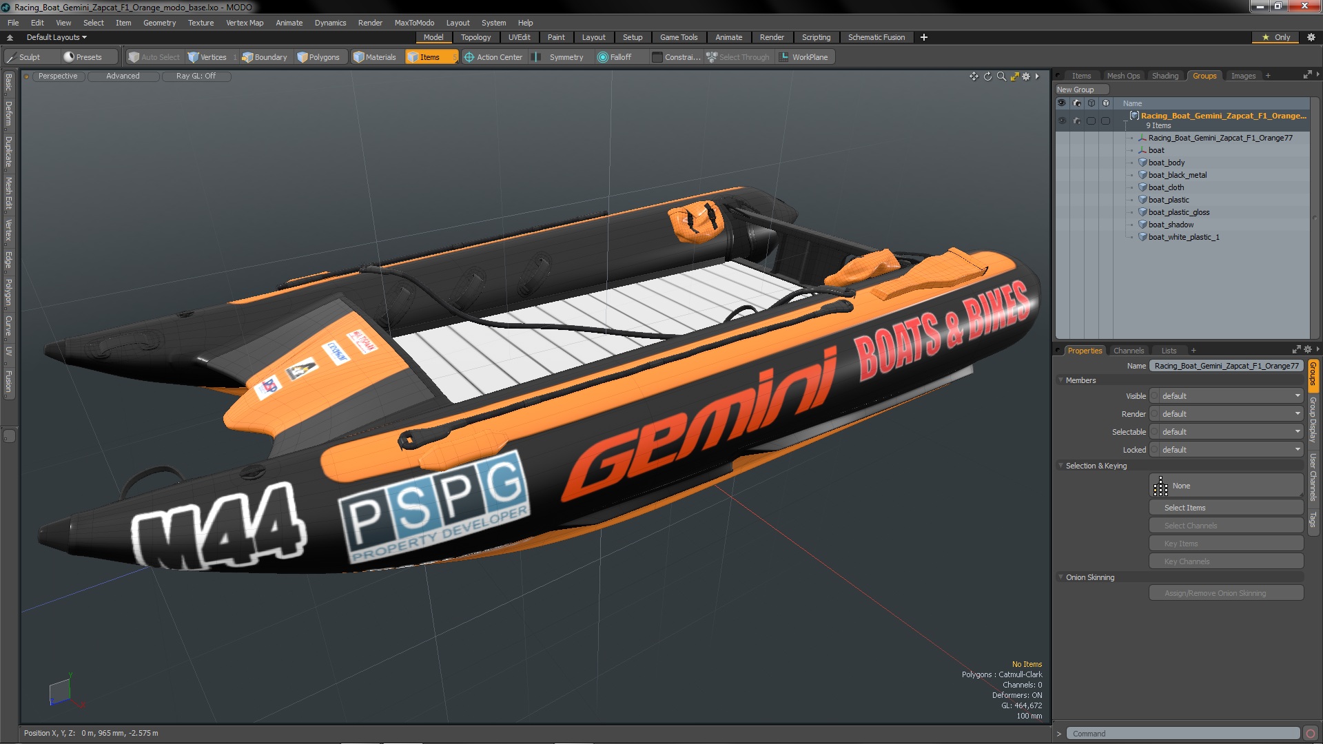Click the visibility eye column header
This screenshot has height=744, width=1323.
click(1062, 103)
